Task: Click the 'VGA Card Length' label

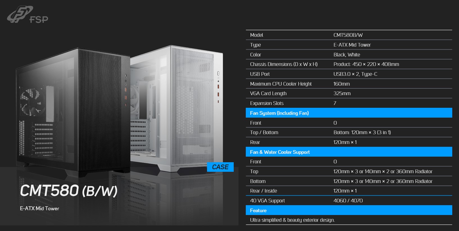Action: pos(268,93)
